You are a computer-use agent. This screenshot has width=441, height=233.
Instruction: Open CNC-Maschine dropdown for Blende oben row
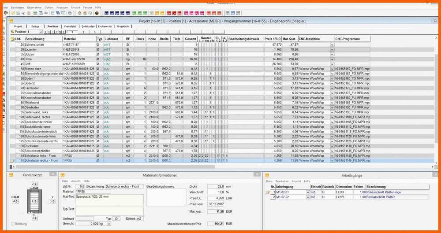pyautogui.click(x=332, y=69)
